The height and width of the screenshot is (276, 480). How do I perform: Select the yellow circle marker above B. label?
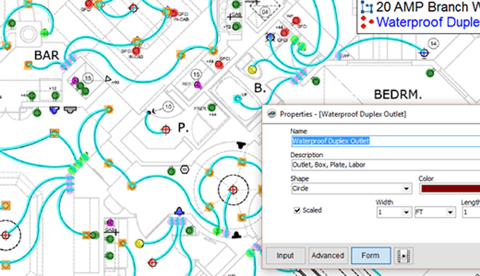252,70
